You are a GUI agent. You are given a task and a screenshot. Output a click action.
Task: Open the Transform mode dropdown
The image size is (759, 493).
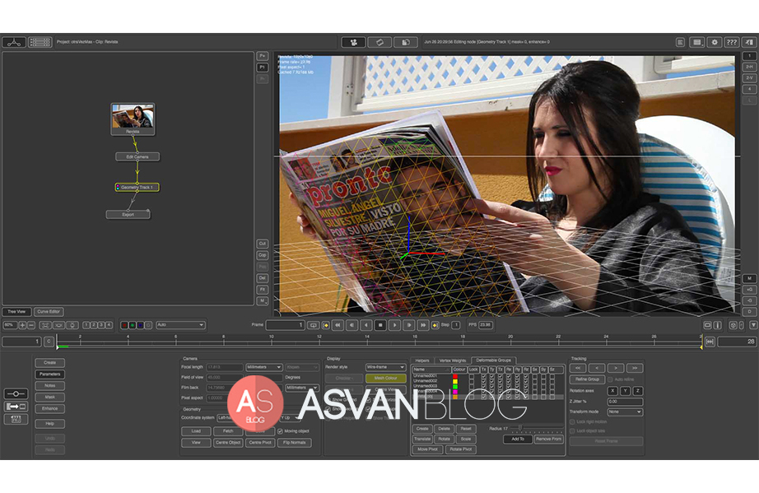pos(625,412)
